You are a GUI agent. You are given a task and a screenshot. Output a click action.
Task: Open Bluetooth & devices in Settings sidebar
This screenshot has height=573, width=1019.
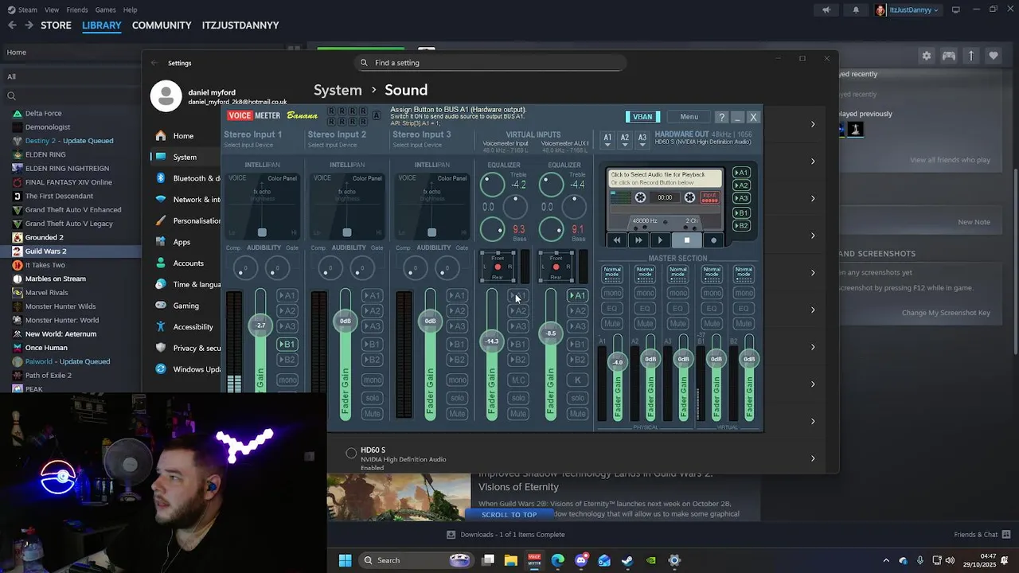pyautogui.click(x=186, y=178)
